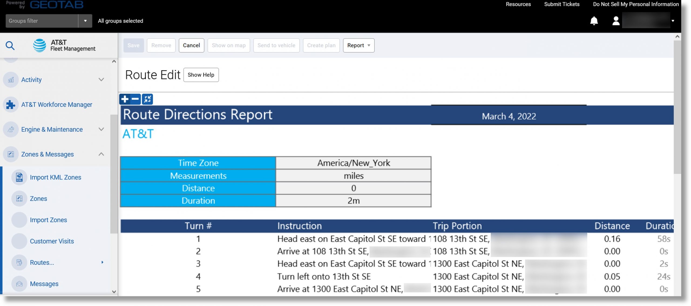Click the Route Directions Report title

198,115
